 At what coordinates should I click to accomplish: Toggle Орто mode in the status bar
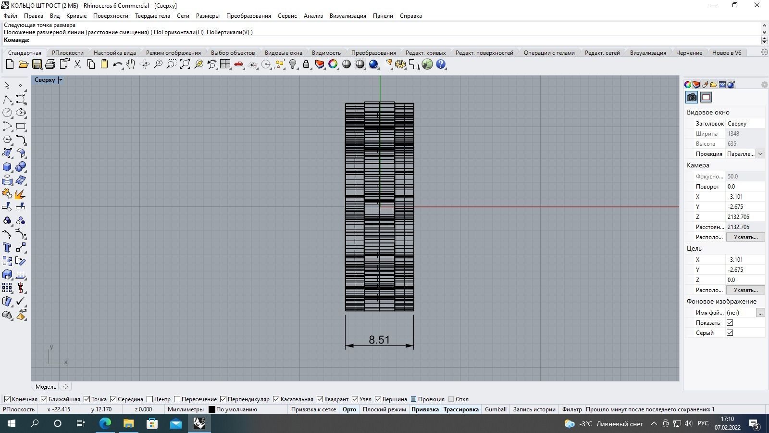coord(349,409)
